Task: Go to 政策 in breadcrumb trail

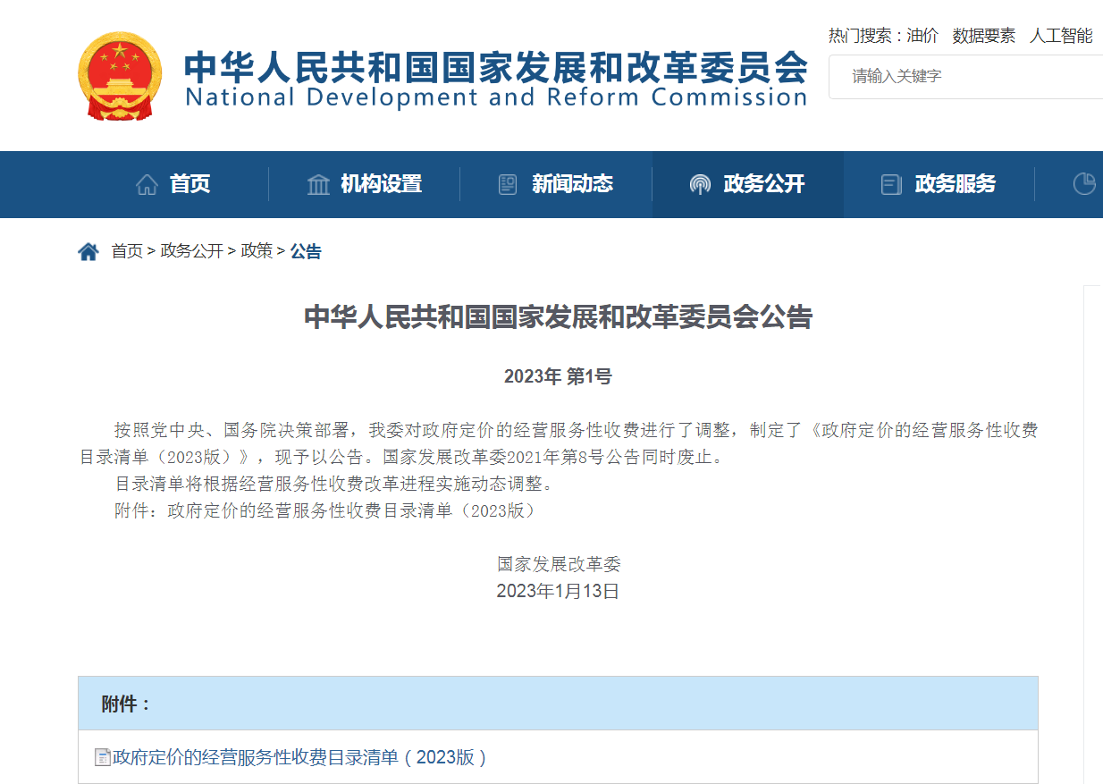Action: pyautogui.click(x=257, y=252)
